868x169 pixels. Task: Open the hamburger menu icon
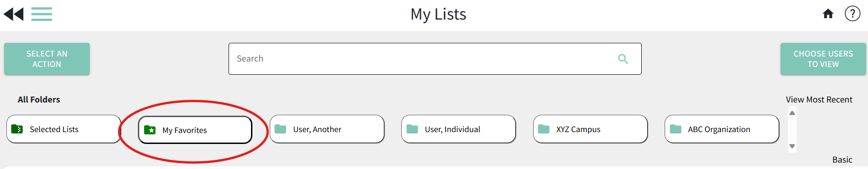(x=42, y=14)
